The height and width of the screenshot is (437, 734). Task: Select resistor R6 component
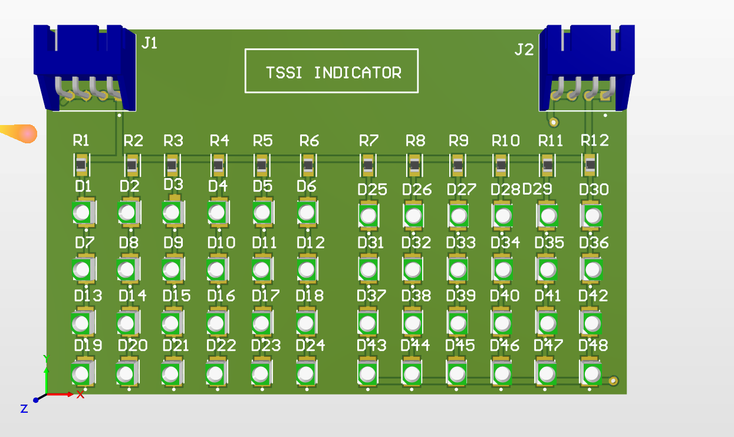pyautogui.click(x=307, y=165)
